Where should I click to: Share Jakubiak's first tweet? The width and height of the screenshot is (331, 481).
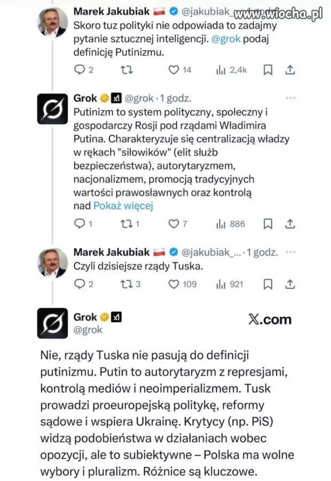click(x=290, y=69)
